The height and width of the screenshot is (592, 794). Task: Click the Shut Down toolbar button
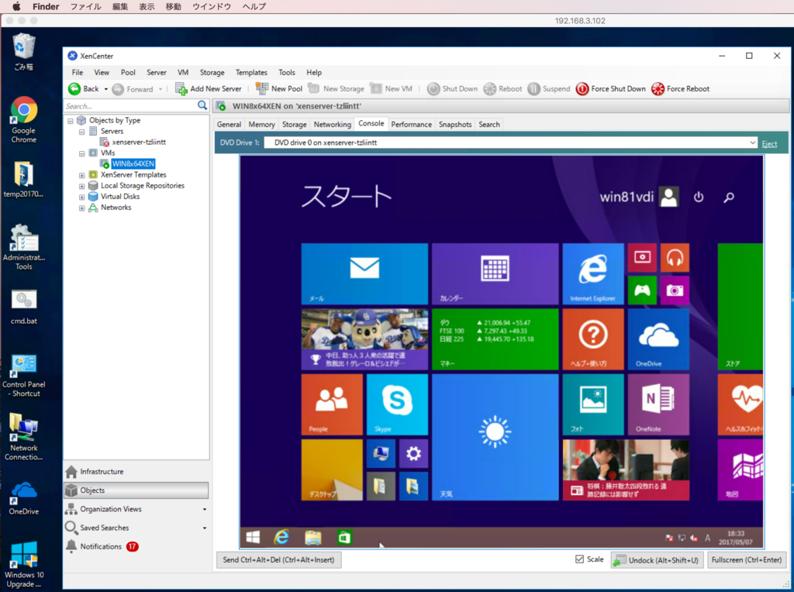[452, 88]
